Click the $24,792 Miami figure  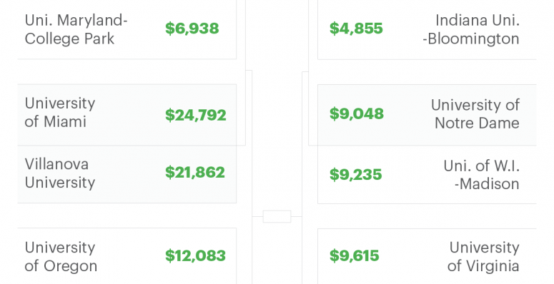pos(196,115)
